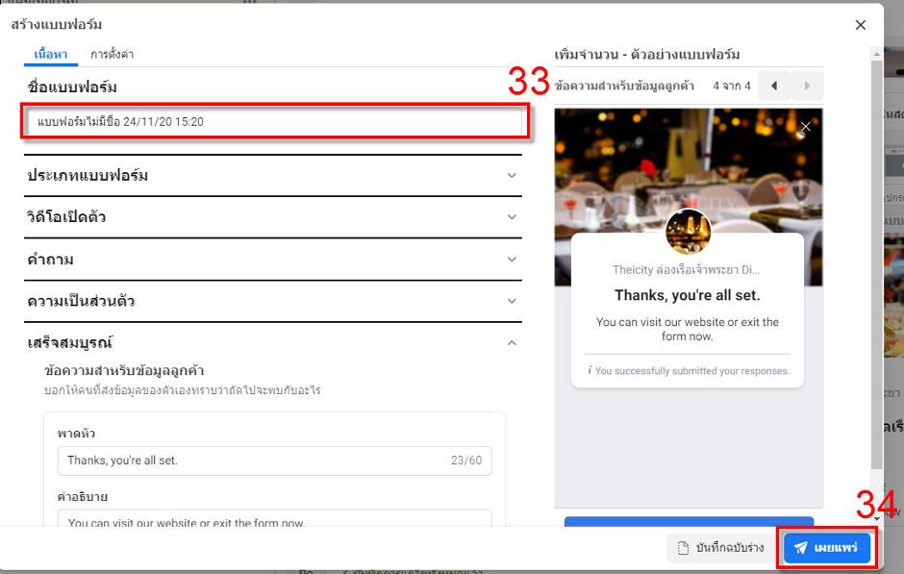This screenshot has width=904, height=574.
Task: Close the preview card via its X icon
Action: [804, 127]
